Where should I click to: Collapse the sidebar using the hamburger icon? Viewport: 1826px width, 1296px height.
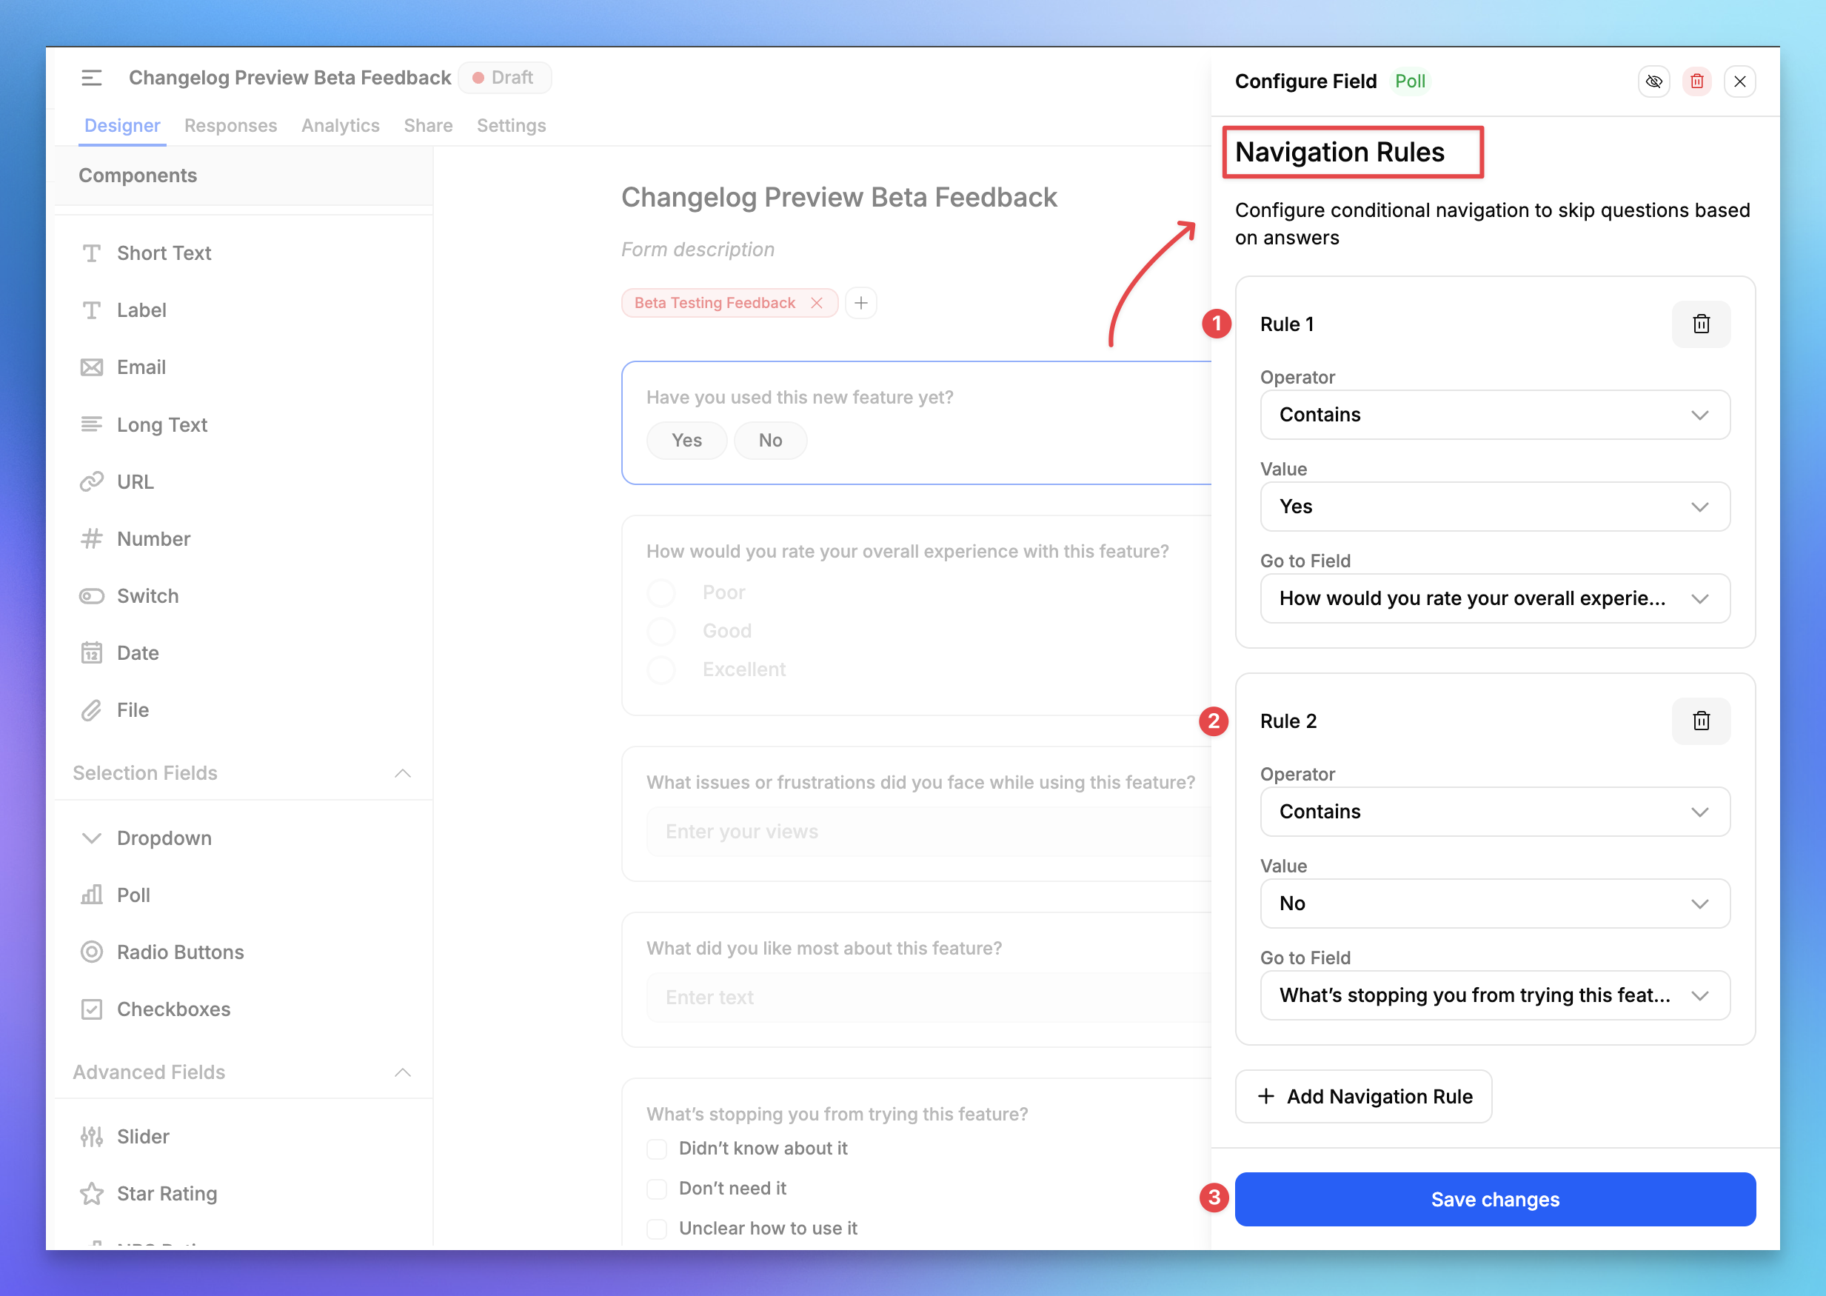(x=91, y=78)
